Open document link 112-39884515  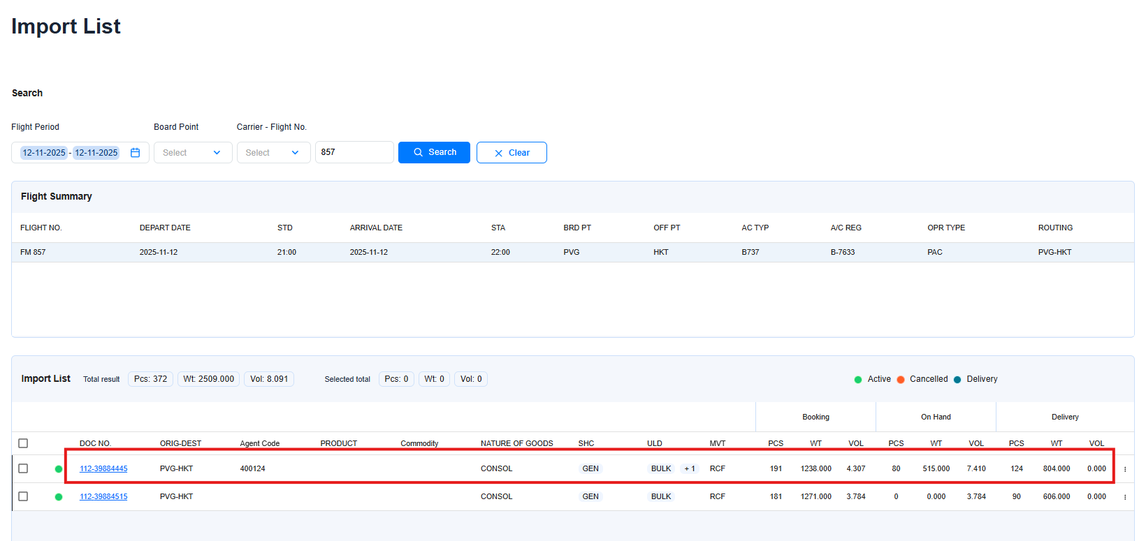click(x=103, y=497)
